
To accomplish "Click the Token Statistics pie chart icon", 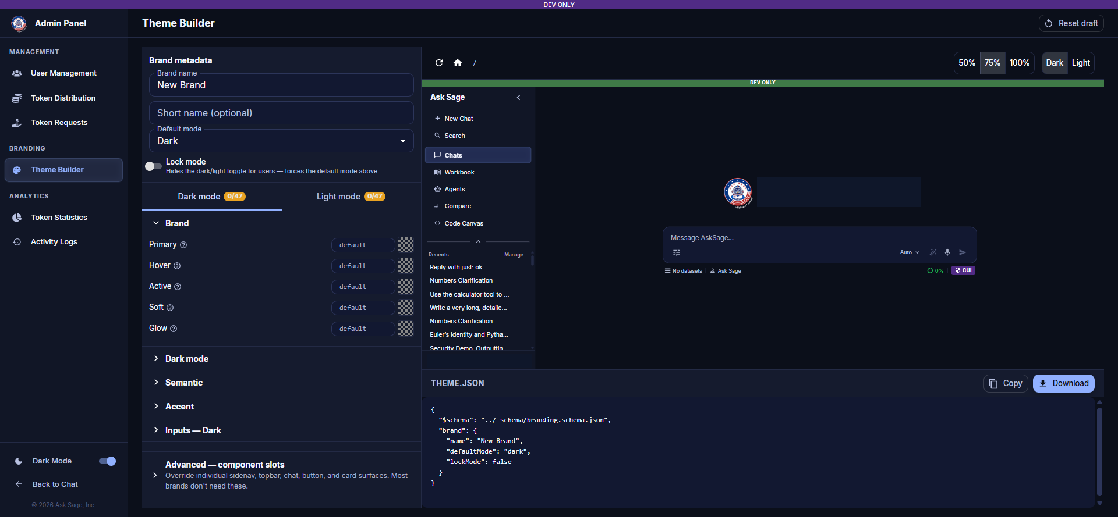I will click(17, 218).
